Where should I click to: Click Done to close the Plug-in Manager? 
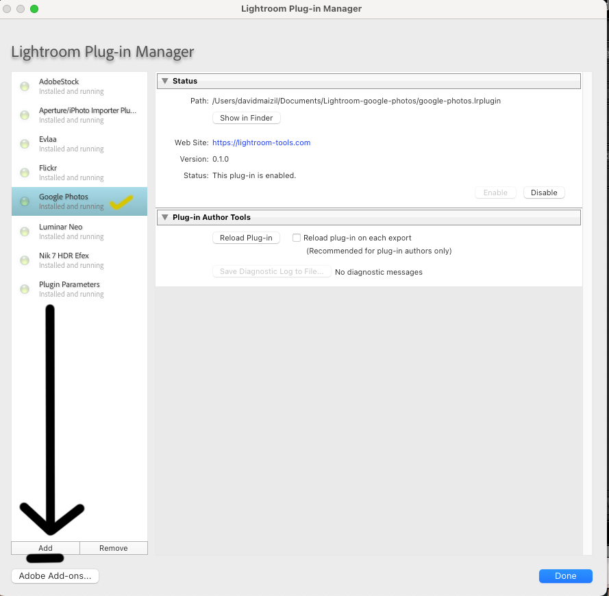565,575
